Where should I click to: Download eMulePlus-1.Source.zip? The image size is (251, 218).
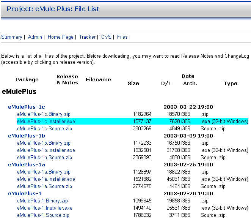tap(43, 215)
